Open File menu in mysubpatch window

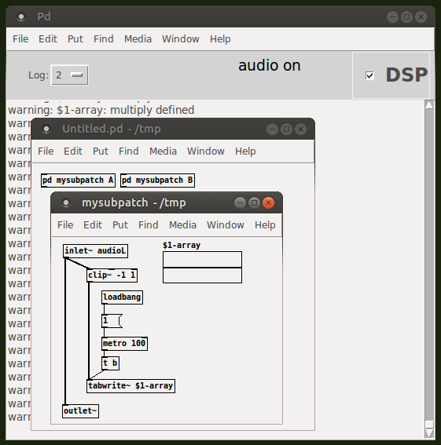(65, 224)
